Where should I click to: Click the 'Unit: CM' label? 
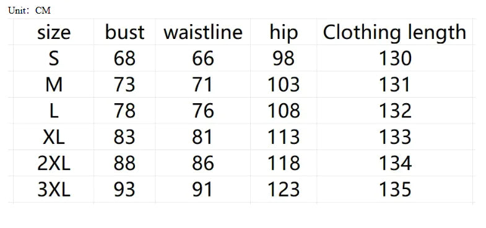29,11
